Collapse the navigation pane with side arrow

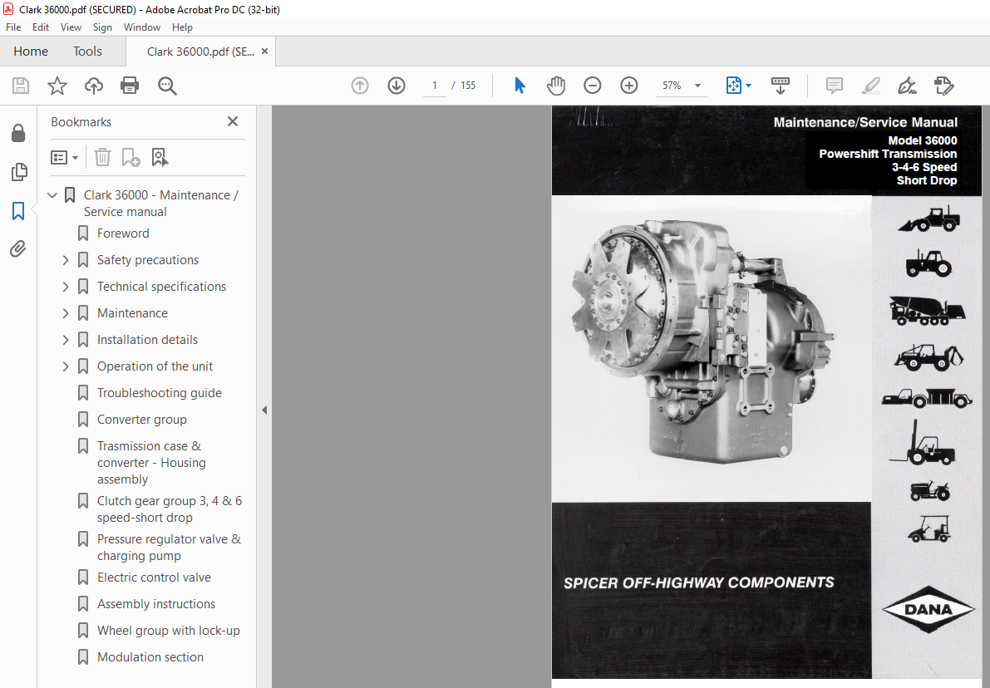tap(264, 410)
